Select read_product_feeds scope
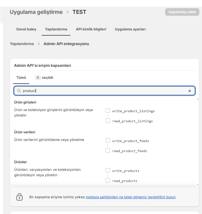The height and width of the screenshot is (214, 202). [x=108, y=150]
